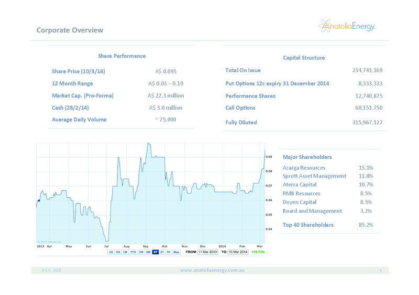Click the Corporate Overview title
The height and width of the screenshot is (295, 419).
(x=70, y=30)
